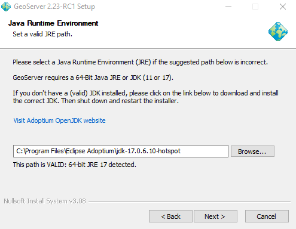The height and width of the screenshot is (229, 296).
Task: Click the "If you don't have a (valid) JDK" paragraph
Action: [x=145, y=97]
